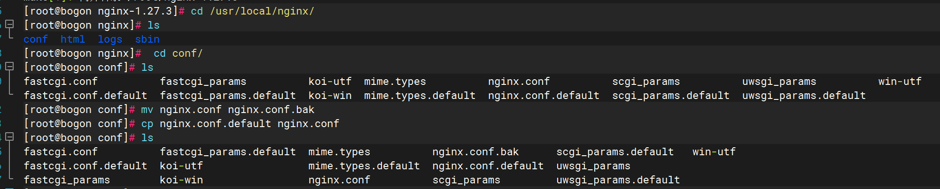Click 'fastcgi.conf.default' in the first conf listing
The height and width of the screenshot is (189, 940).
[x=85, y=96]
